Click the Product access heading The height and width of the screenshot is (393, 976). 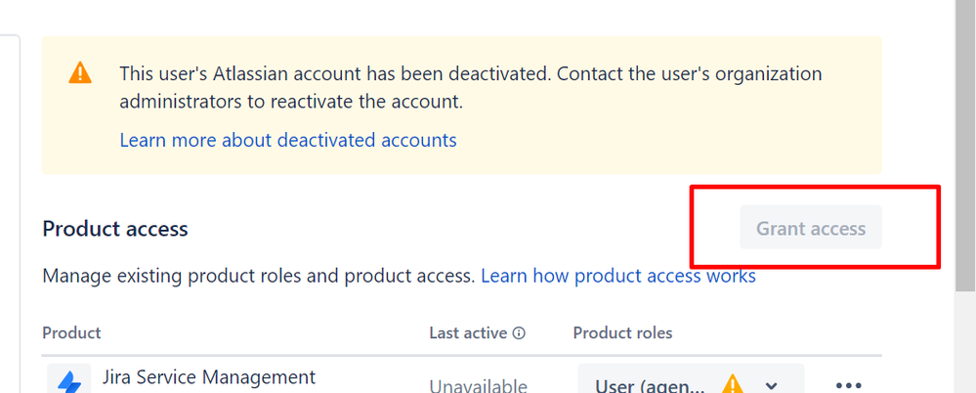pos(115,229)
